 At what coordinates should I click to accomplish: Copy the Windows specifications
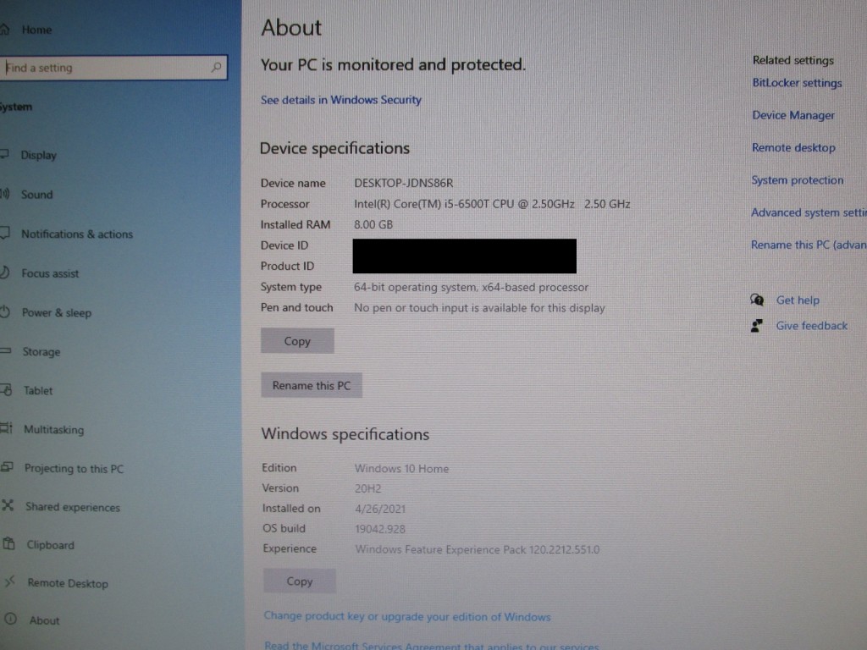click(299, 581)
